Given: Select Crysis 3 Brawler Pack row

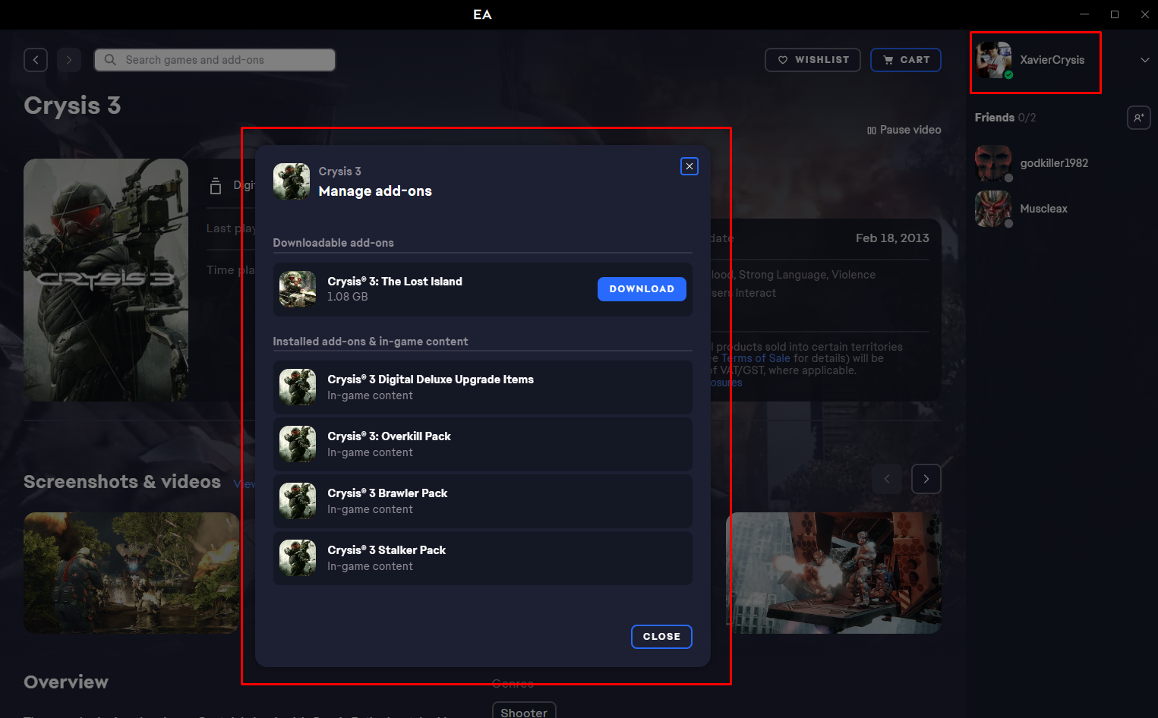Looking at the screenshot, I should tap(482, 501).
